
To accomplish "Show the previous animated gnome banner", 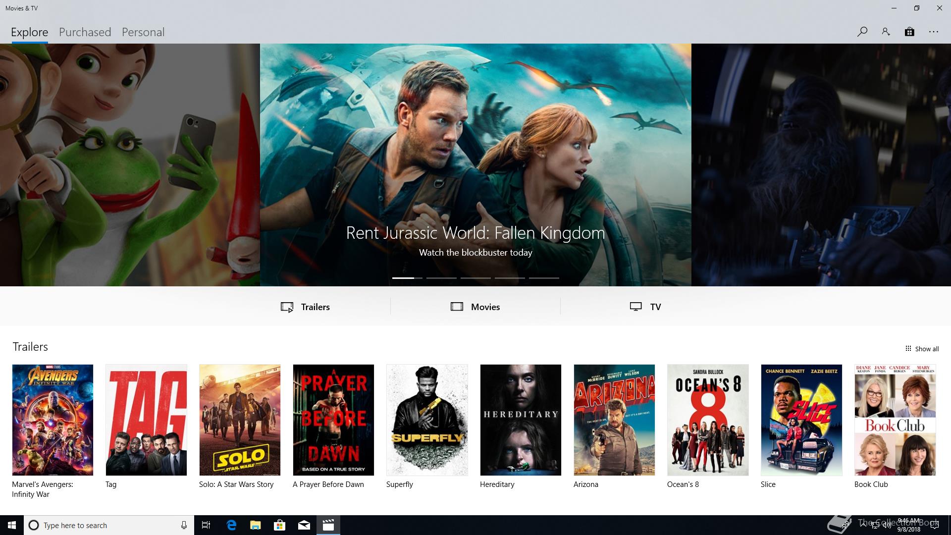I will [x=130, y=165].
